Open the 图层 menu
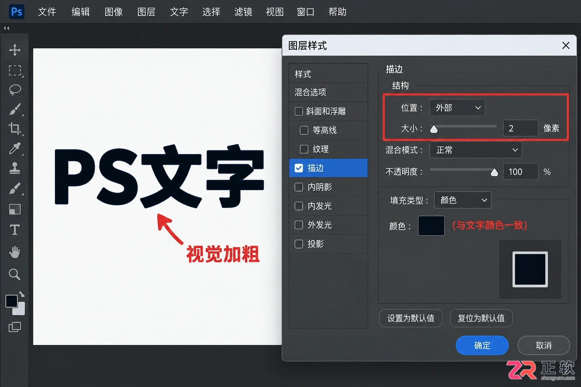 tap(146, 12)
